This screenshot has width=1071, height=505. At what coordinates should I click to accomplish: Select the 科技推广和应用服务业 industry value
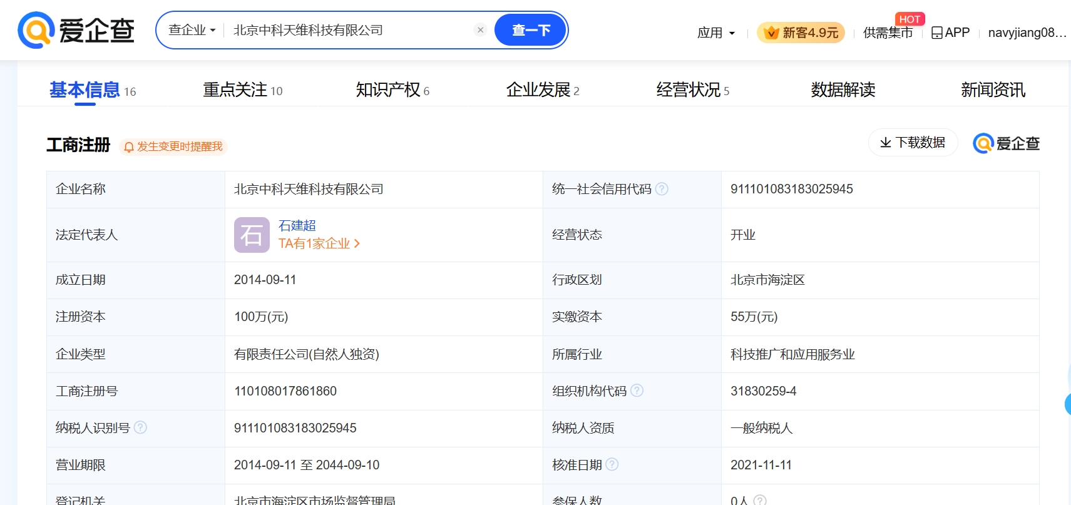792,354
